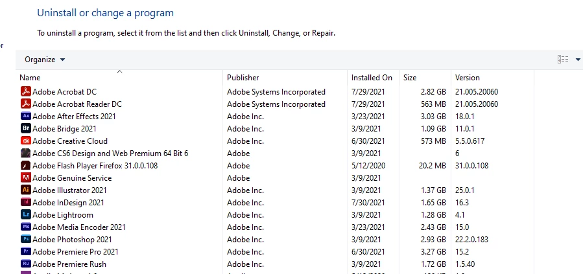Click the Adobe Illustrator 2021 icon
This screenshot has width=583, height=274.
(x=26, y=190)
